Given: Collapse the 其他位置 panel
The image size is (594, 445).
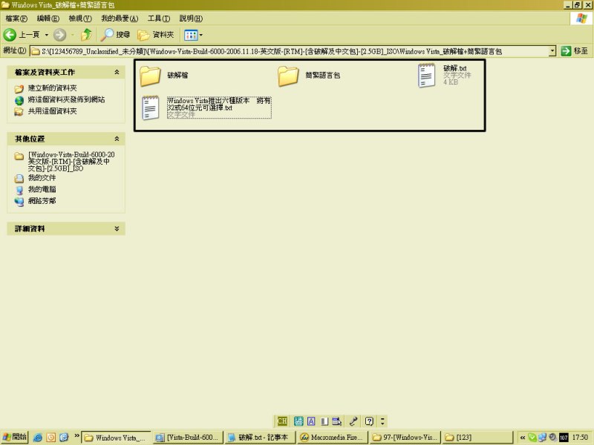Looking at the screenshot, I should click(x=117, y=139).
